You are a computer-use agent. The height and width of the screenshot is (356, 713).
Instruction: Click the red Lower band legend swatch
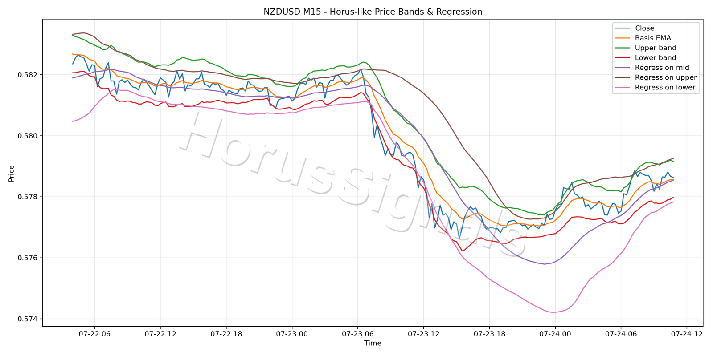pos(623,58)
